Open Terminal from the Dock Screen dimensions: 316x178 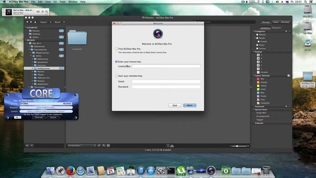tap(171, 171)
